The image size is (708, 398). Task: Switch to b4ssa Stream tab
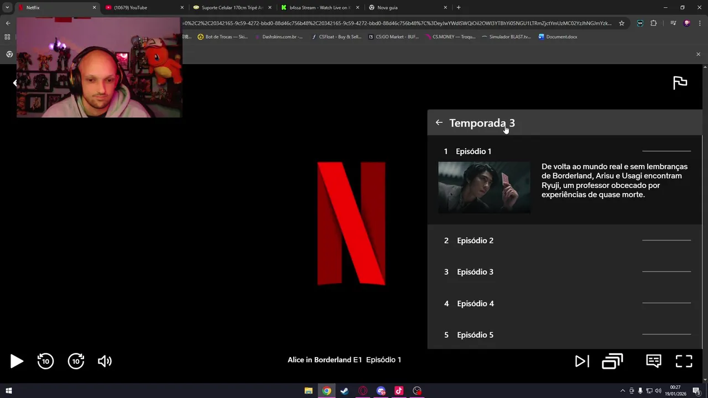(x=319, y=8)
